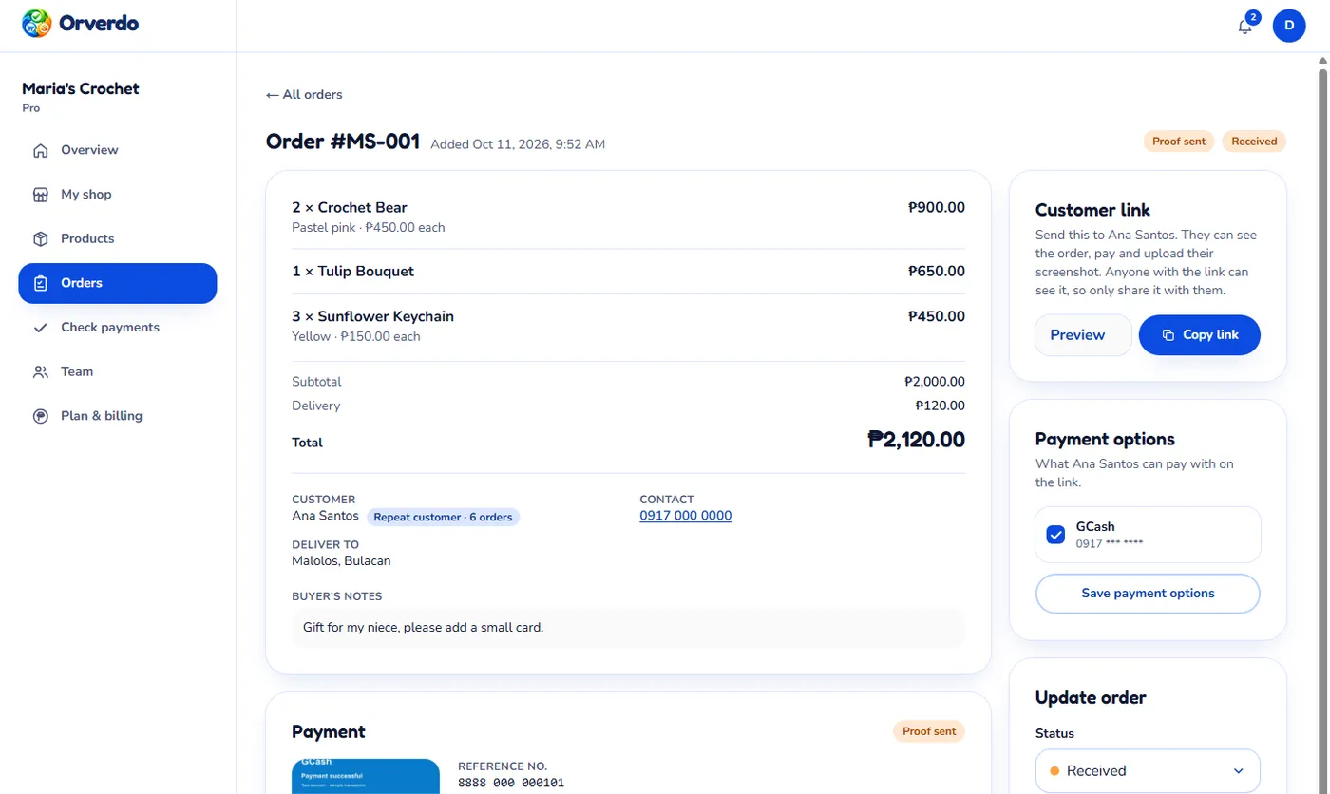This screenshot has width=1330, height=794.
Task: Save payment options
Action: [x=1148, y=594]
